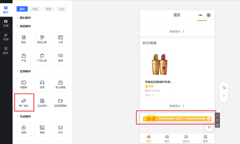Viewport: 240px width, 144px height.
Task: Click the circular target button in the preview header
Action: [x=208, y=15]
